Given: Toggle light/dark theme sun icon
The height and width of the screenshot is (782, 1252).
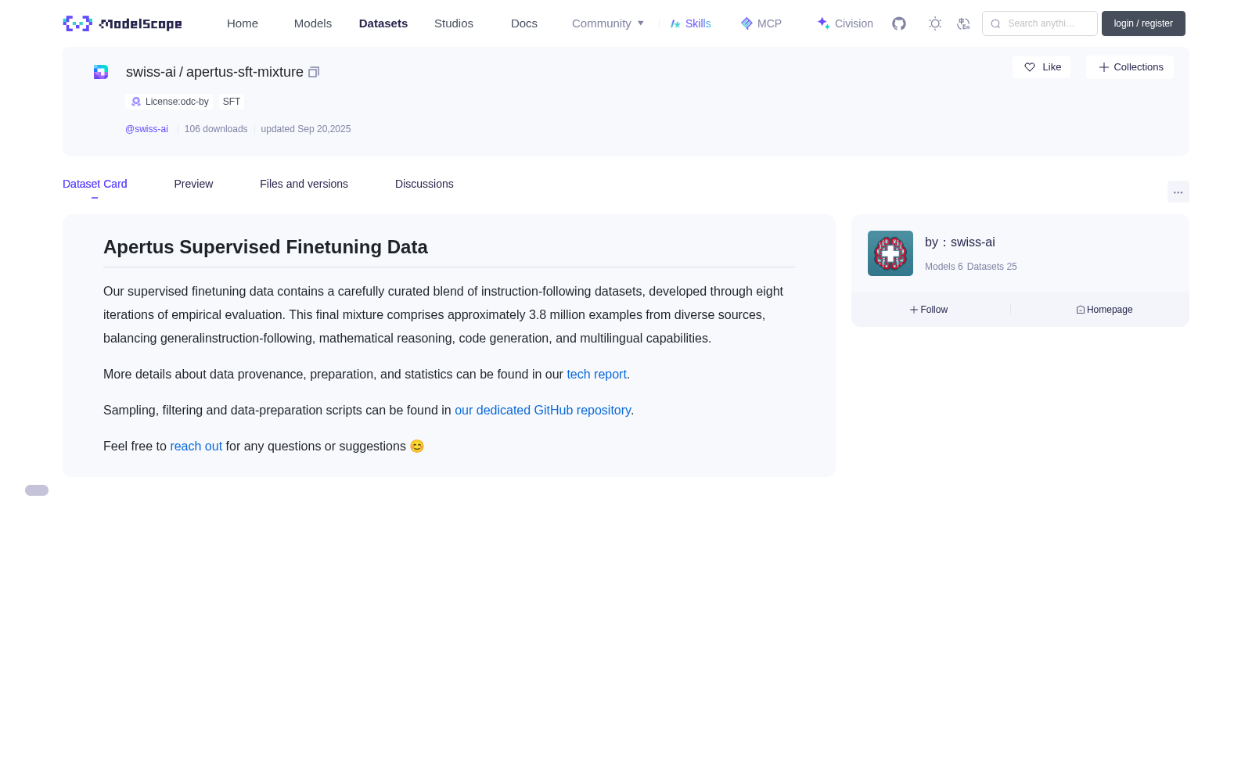Looking at the screenshot, I should (935, 23).
